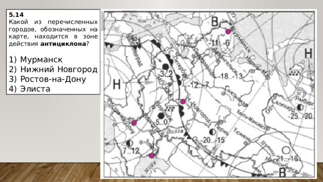Click the purple dot marking Мурманск
The width and height of the screenshot is (323, 182).
[x=228, y=31]
